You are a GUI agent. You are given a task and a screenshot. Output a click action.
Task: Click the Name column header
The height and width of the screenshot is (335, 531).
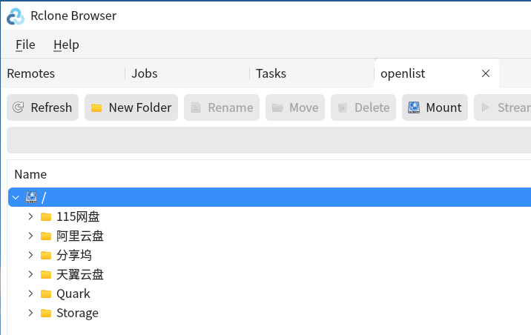[30, 174]
